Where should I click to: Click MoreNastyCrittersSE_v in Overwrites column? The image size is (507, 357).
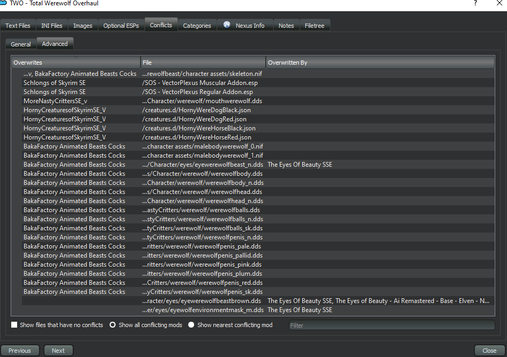[x=55, y=101]
